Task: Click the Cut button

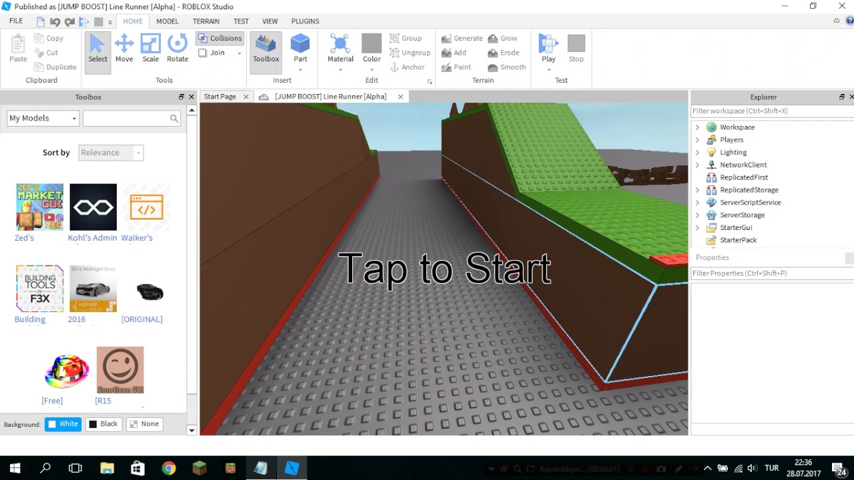Action: point(47,53)
